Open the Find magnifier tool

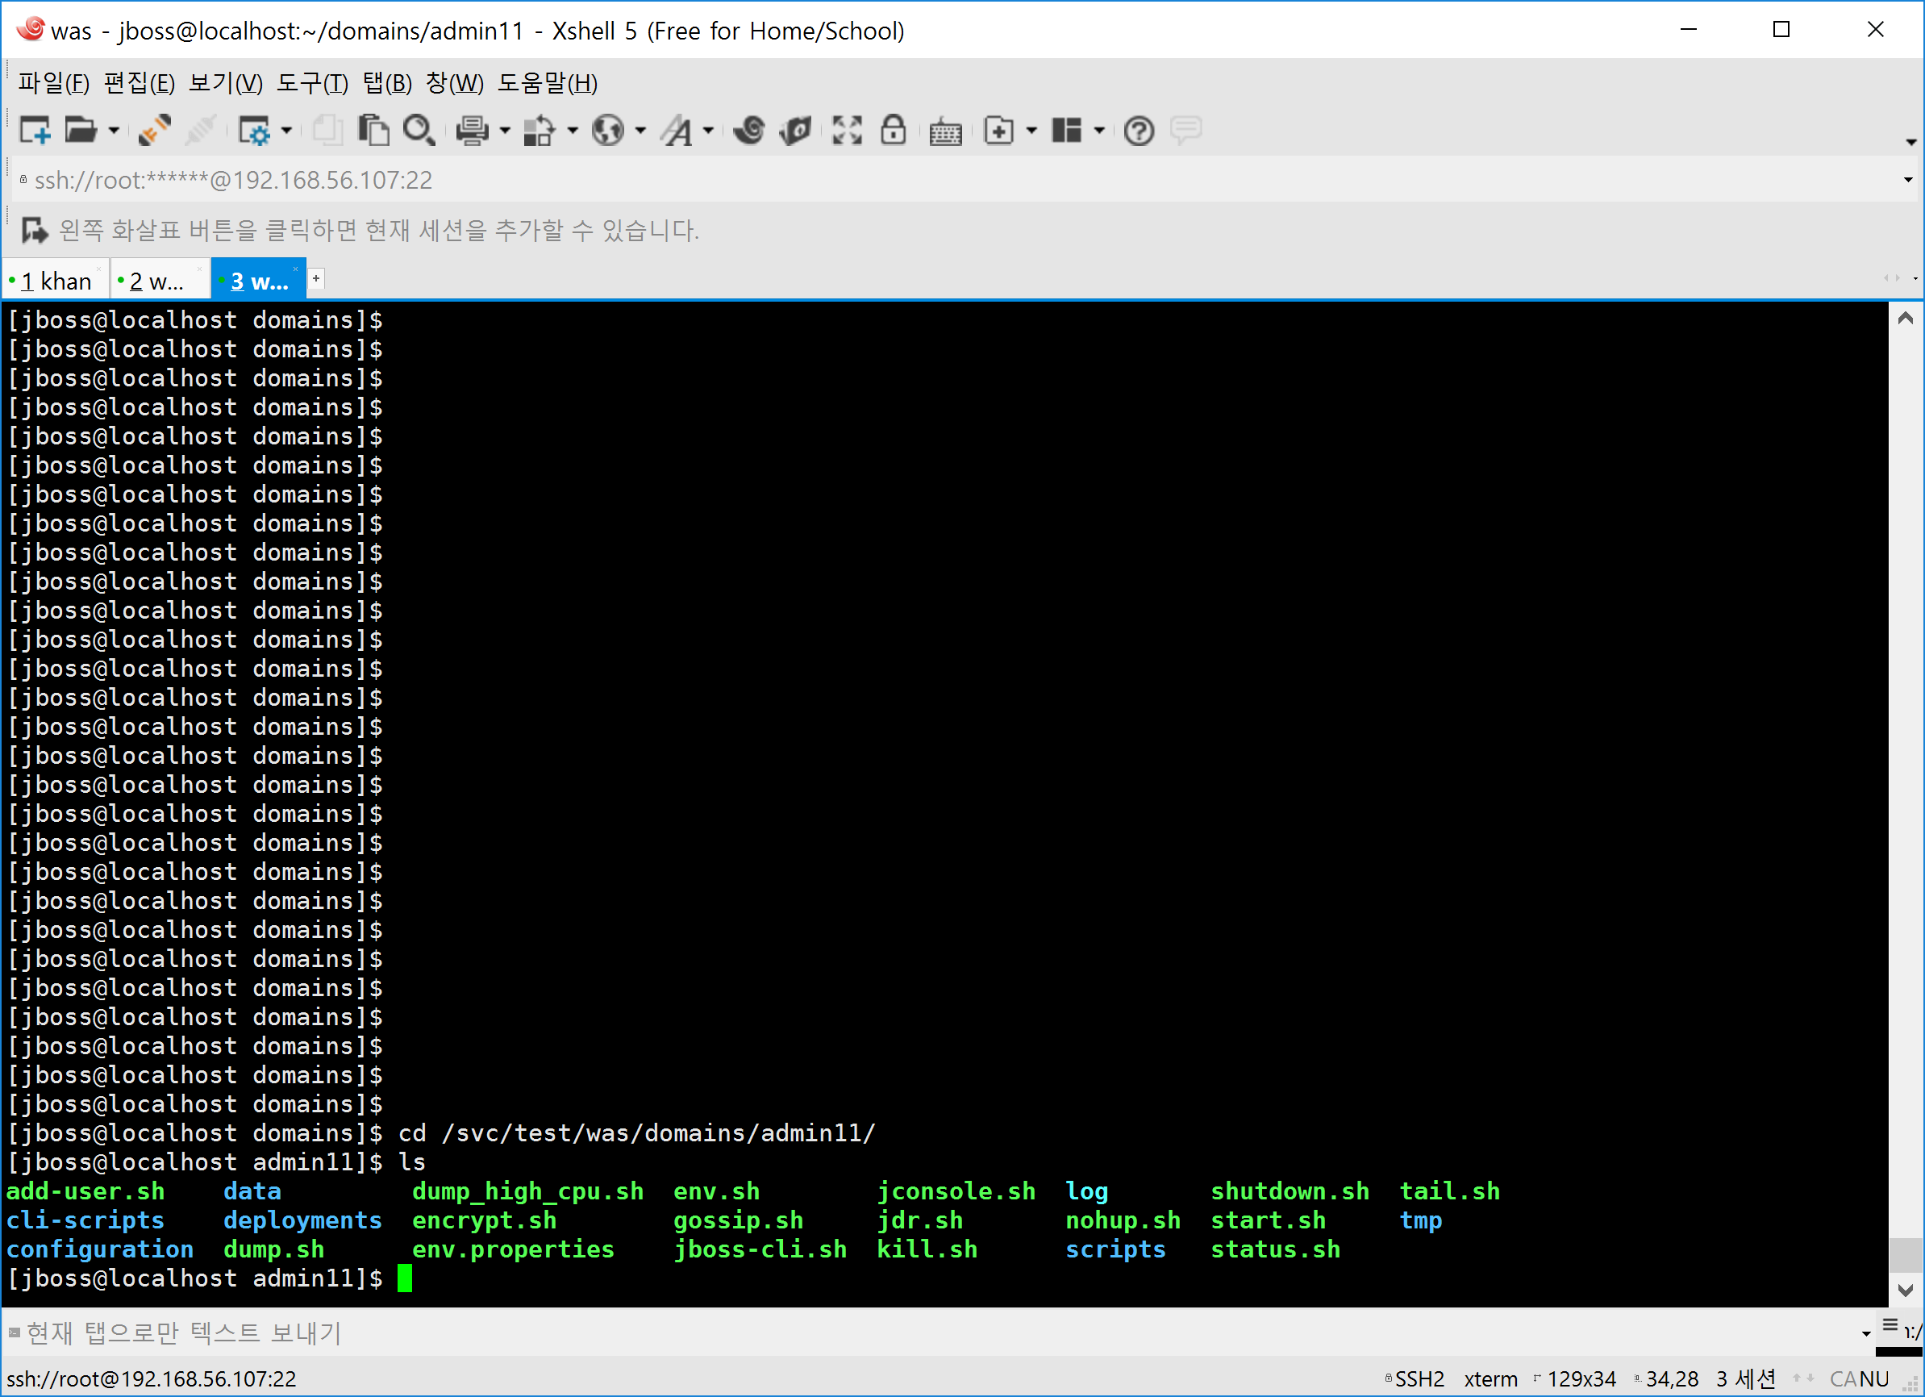tap(419, 130)
